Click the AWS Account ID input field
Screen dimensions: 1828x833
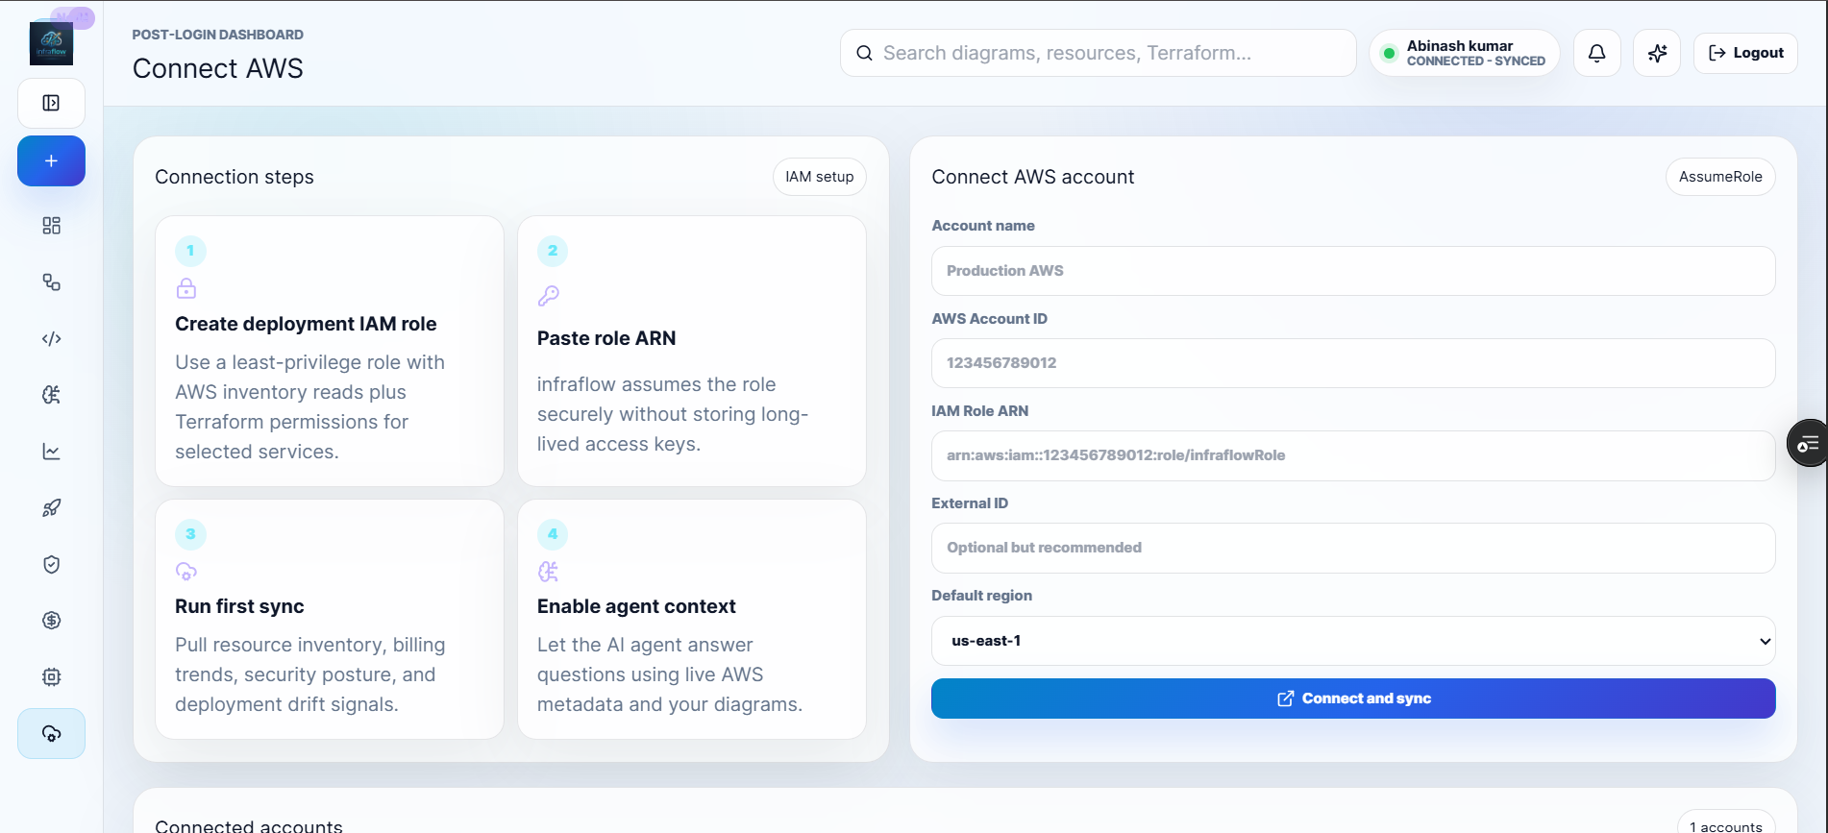click(x=1352, y=363)
